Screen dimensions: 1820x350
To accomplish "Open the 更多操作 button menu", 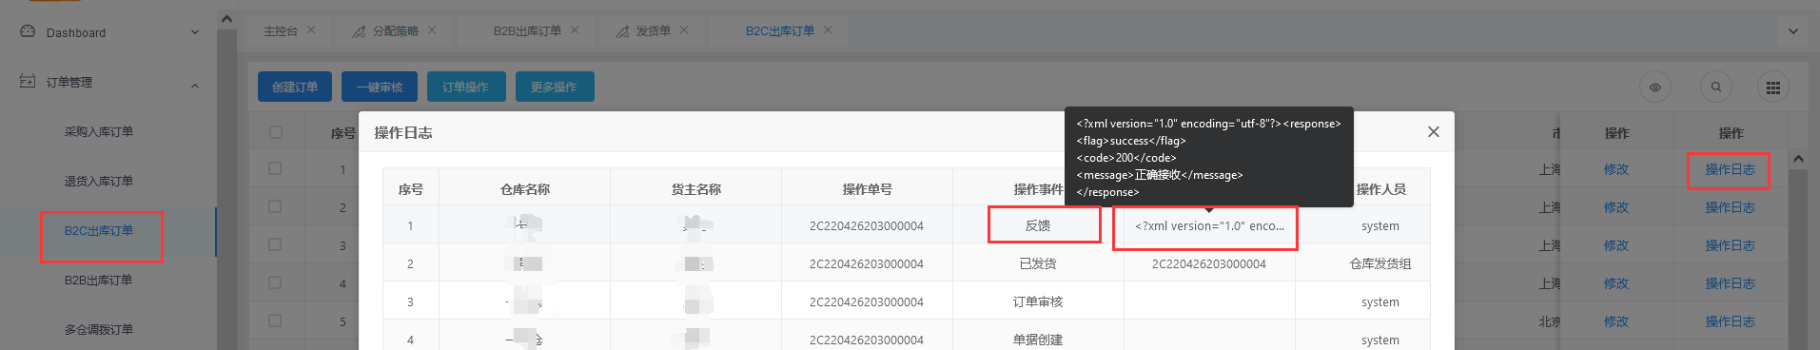I will click(x=555, y=87).
